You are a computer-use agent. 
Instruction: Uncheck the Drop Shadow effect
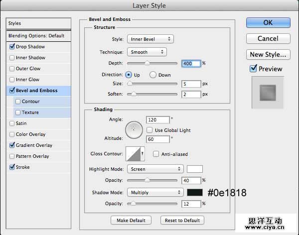point(12,47)
